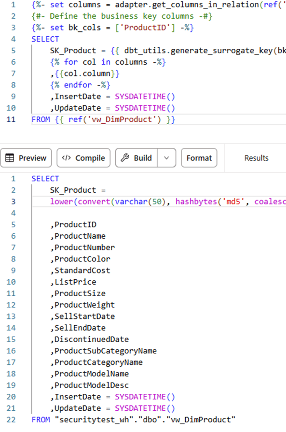Format the SQL with the Format button
The width and height of the screenshot is (286, 432).
[199, 158]
